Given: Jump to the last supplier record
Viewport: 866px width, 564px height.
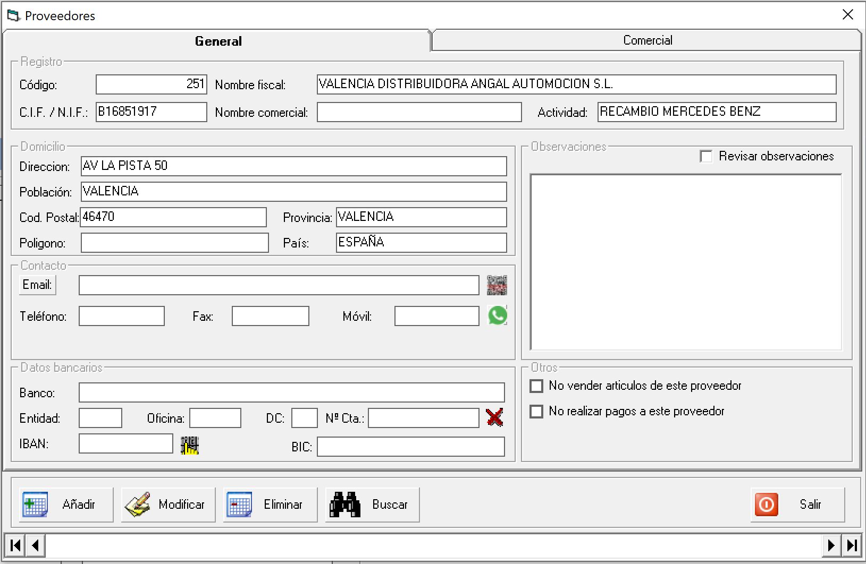Looking at the screenshot, I should click(852, 545).
